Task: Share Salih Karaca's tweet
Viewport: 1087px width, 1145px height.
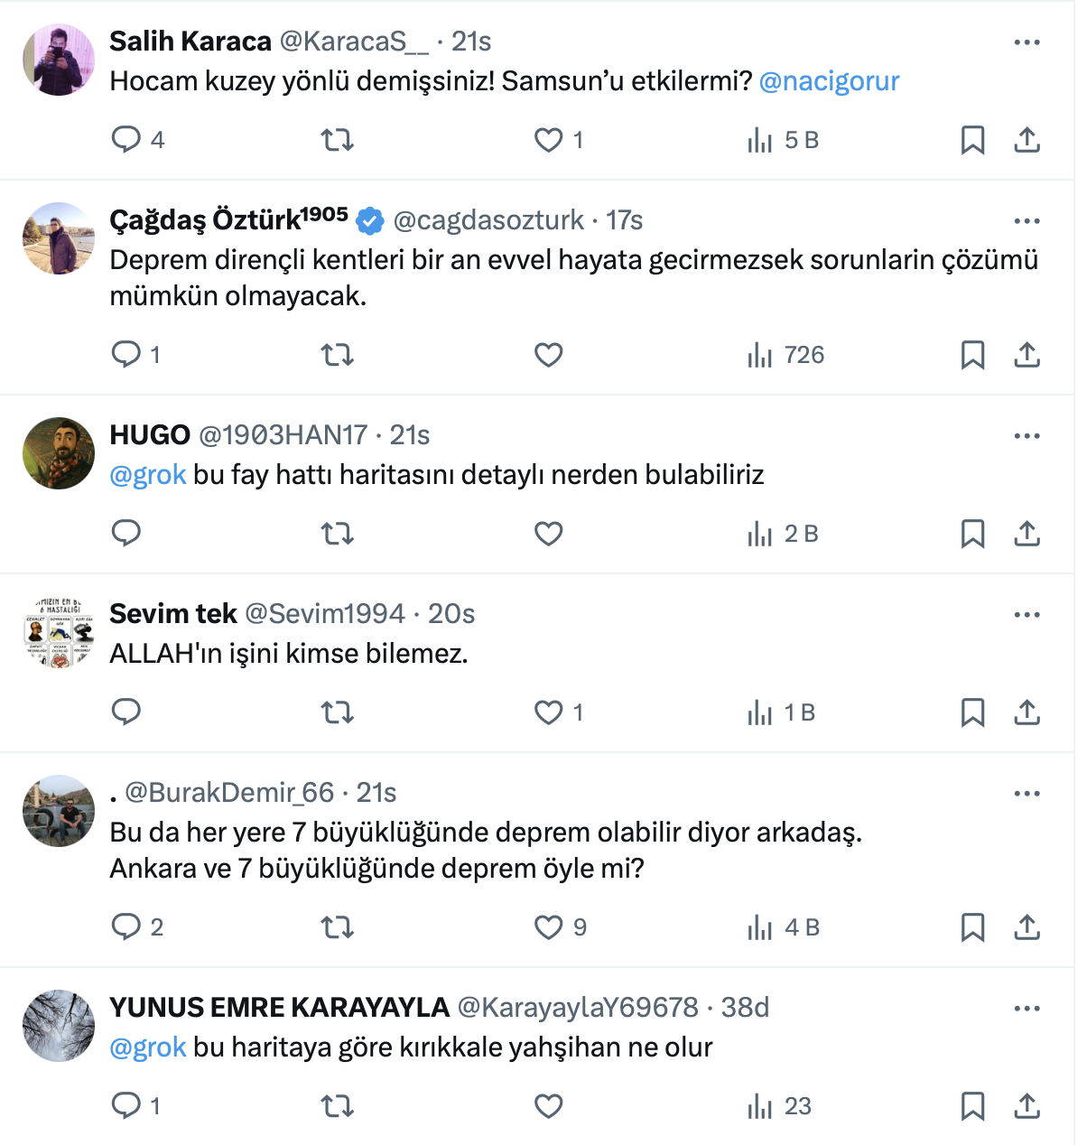Action: [1027, 140]
